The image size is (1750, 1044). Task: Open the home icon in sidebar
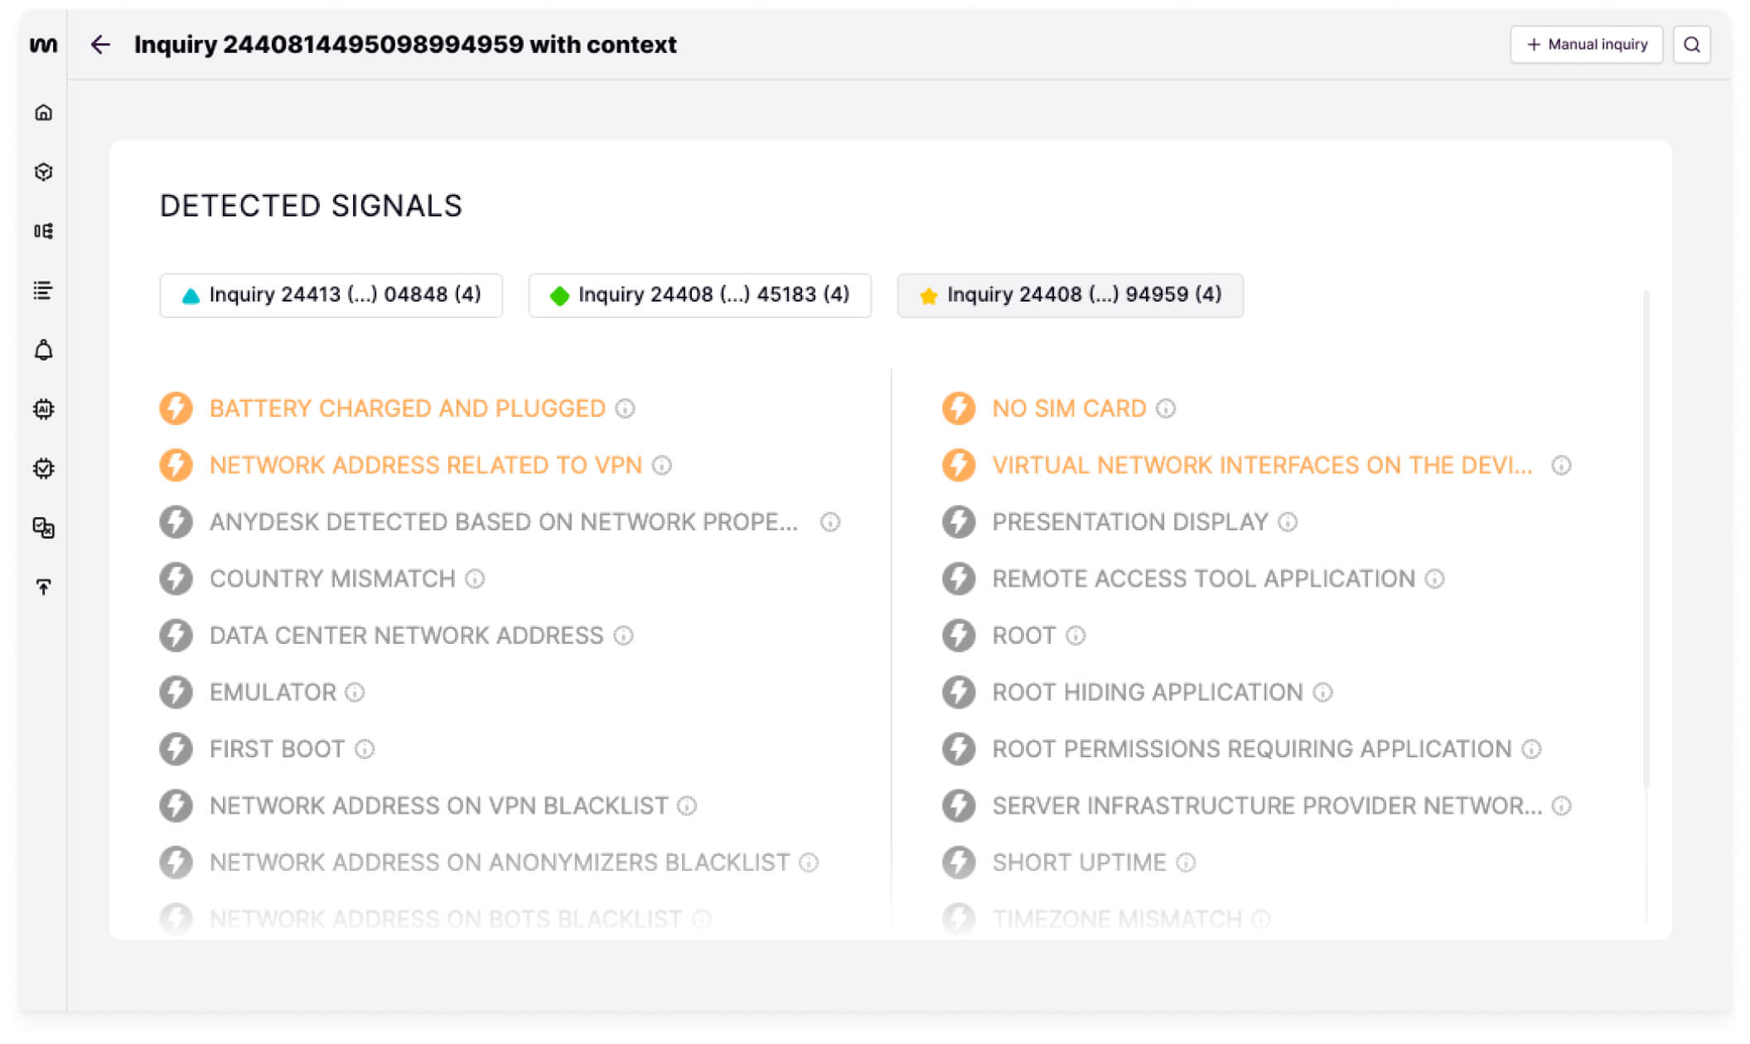(44, 113)
